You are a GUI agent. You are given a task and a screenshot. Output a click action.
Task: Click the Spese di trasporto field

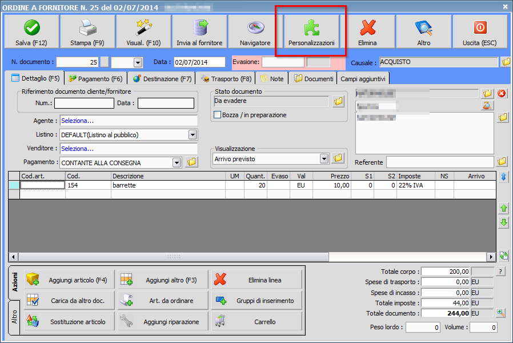click(x=446, y=282)
